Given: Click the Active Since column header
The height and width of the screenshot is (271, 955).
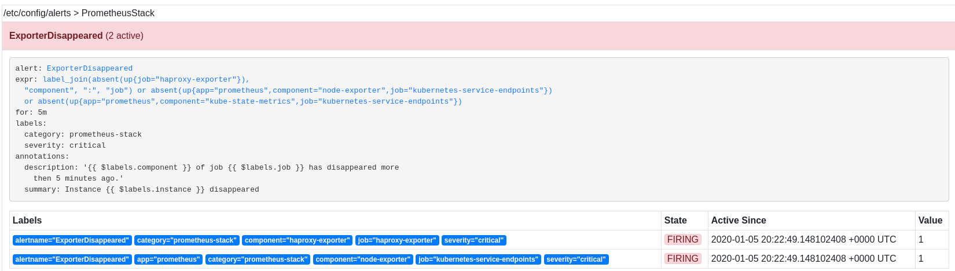Looking at the screenshot, I should tap(739, 221).
